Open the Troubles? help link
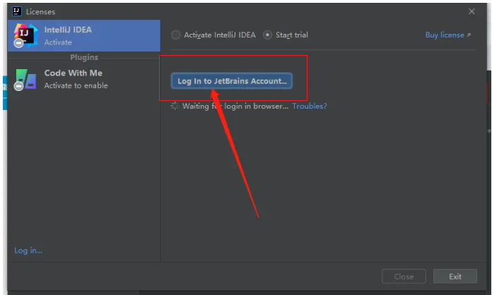Viewport: 492px width, 295px height. (x=310, y=106)
